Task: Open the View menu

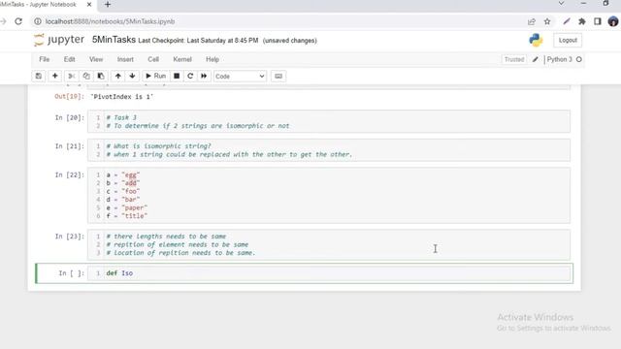Action: point(96,59)
